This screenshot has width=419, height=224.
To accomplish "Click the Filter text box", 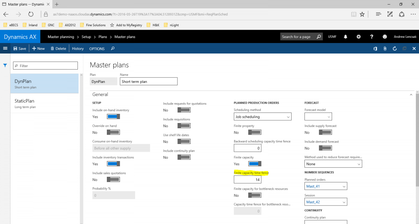I will point(45,66).
